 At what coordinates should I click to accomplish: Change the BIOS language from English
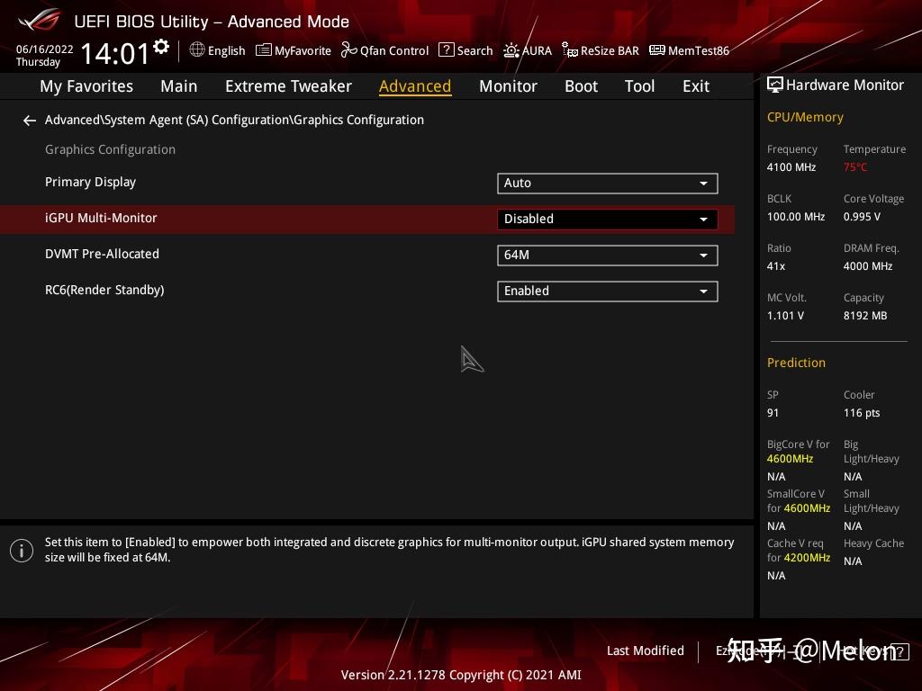[x=217, y=50]
